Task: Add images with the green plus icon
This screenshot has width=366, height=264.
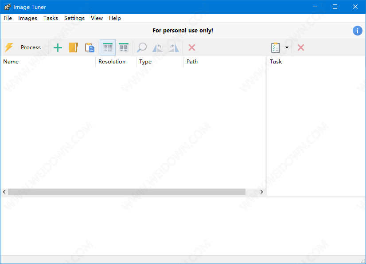Action: point(58,48)
